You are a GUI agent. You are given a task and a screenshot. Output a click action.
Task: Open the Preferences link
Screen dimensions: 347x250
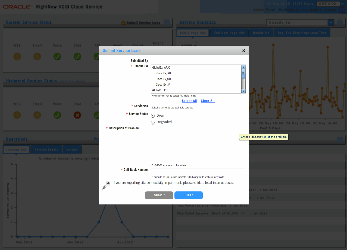289,10
